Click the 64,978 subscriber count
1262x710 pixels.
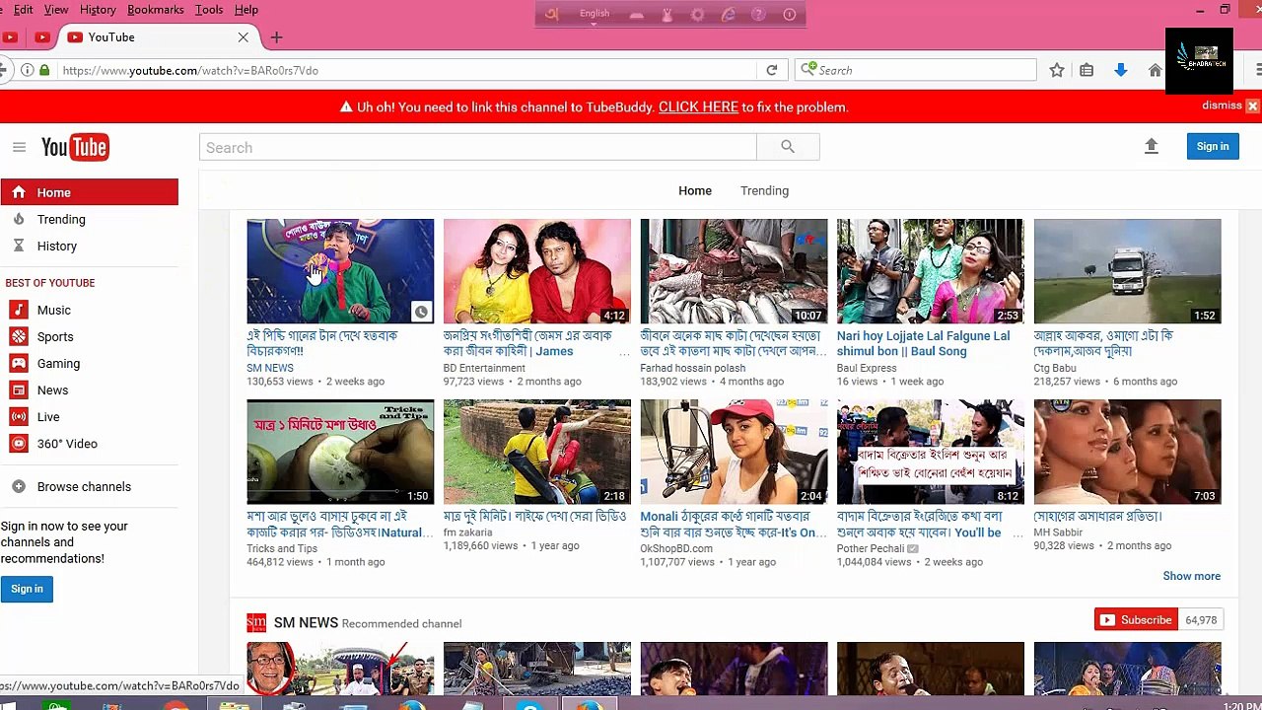[x=1201, y=620]
